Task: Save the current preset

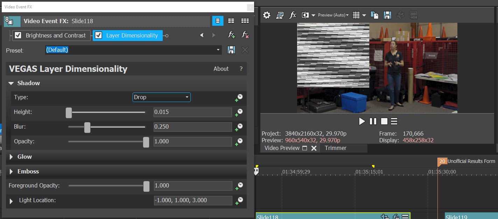Action: pyautogui.click(x=231, y=50)
